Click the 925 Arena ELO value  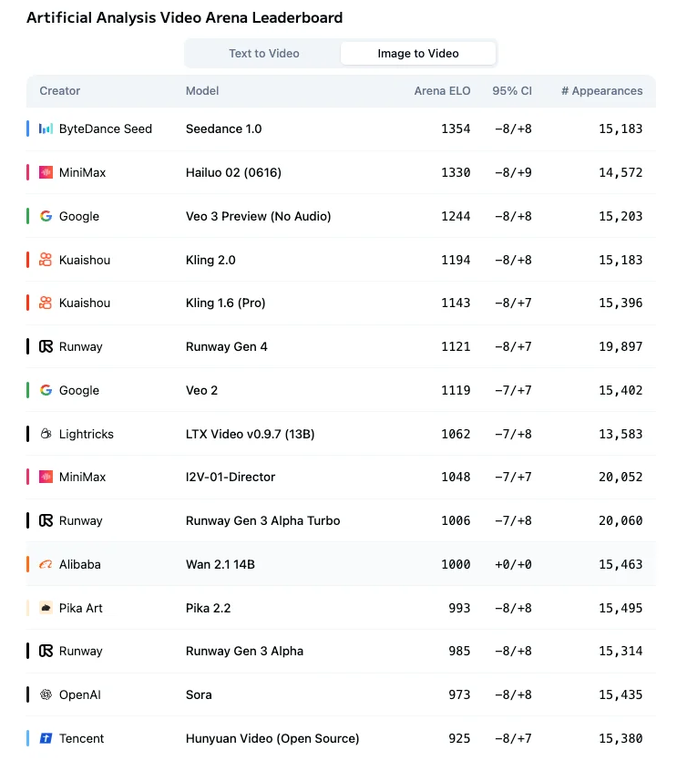click(x=459, y=738)
